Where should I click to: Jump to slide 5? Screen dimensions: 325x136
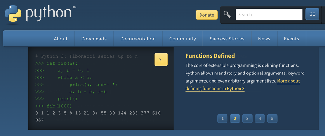click(x=272, y=119)
